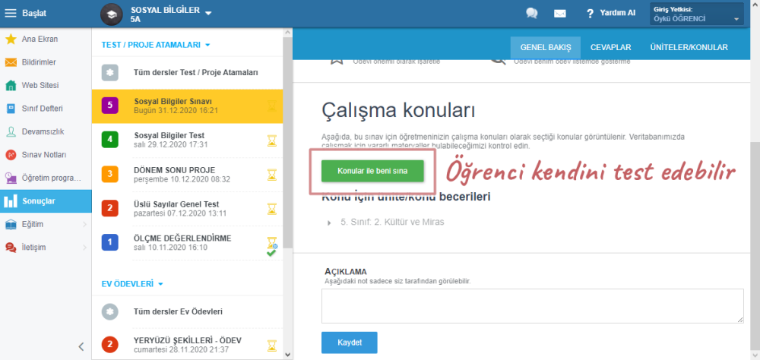
Task: Click hourglass icon on Üslü Sayılar Genel Test
Action: [272, 209]
